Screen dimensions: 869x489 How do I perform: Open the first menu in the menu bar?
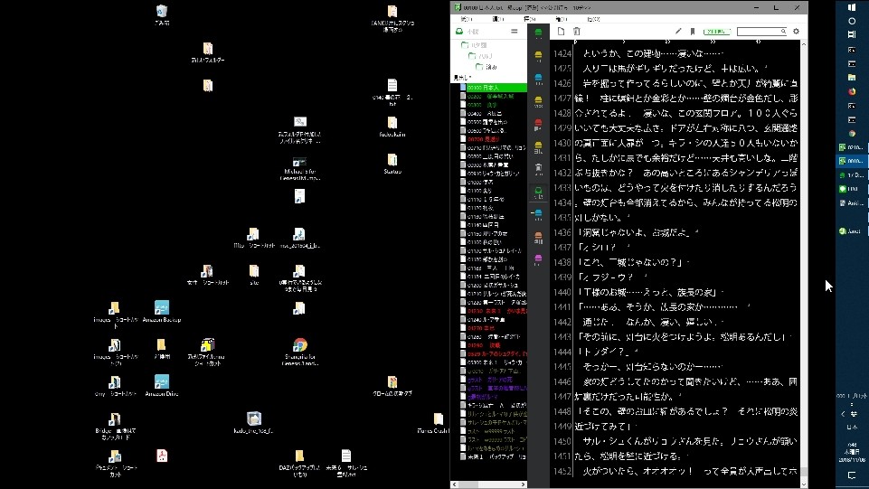click(x=467, y=18)
